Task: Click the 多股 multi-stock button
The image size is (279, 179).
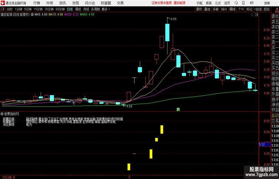Action: point(216,9)
